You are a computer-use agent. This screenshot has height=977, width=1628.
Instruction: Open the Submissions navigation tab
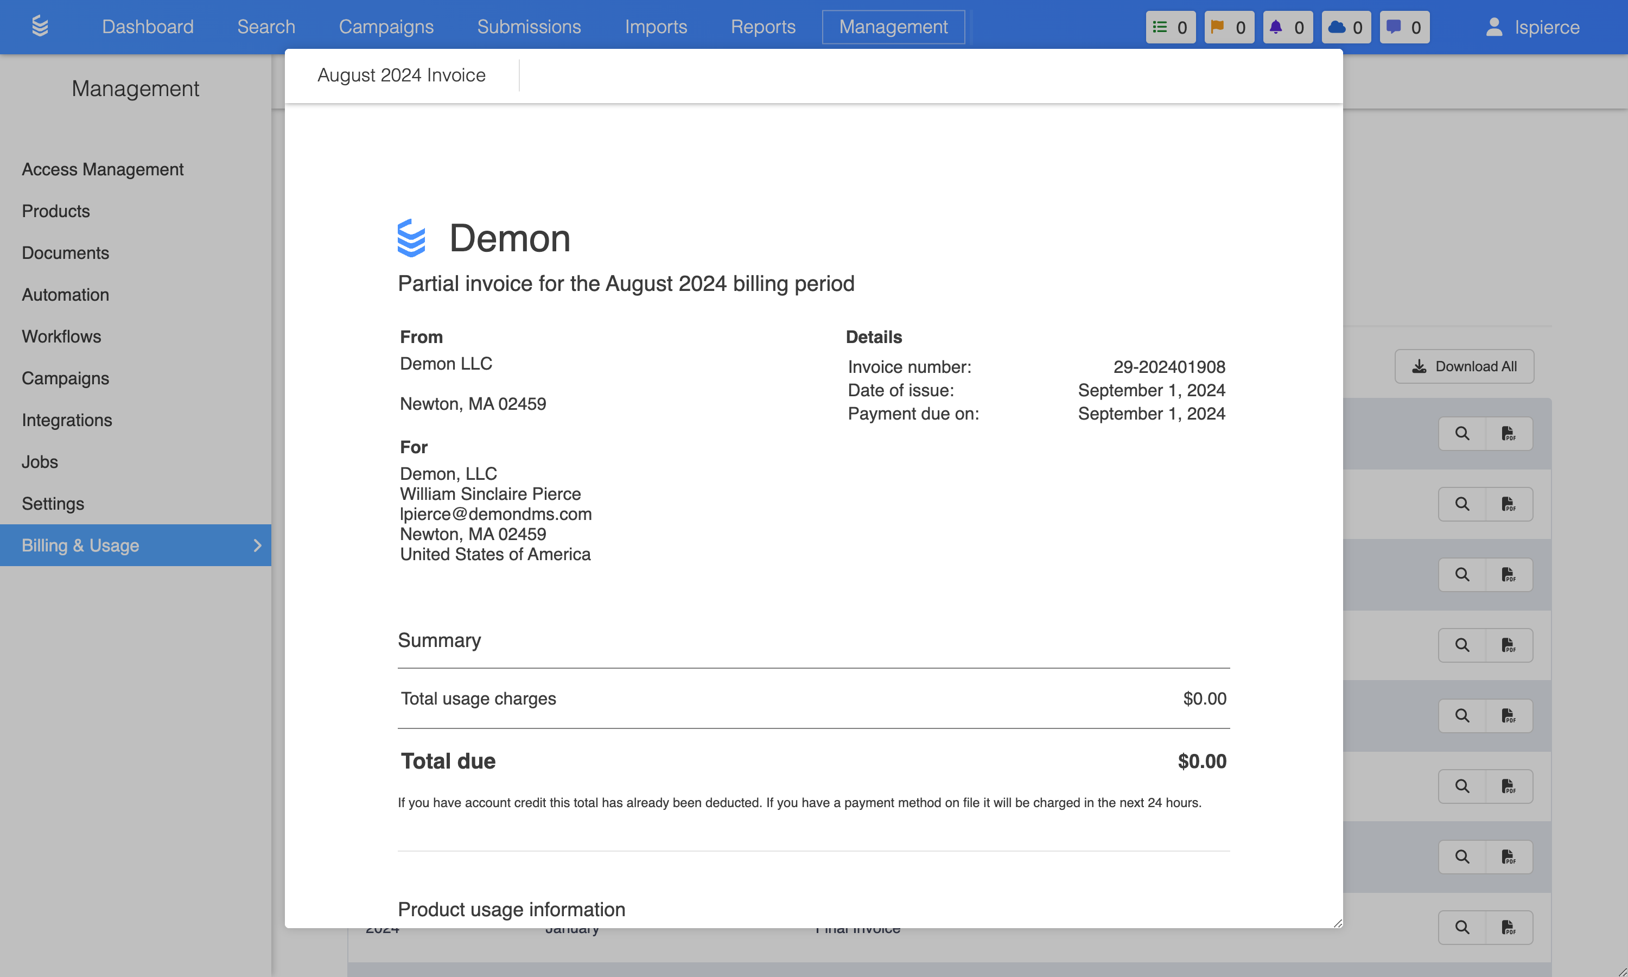(x=529, y=27)
